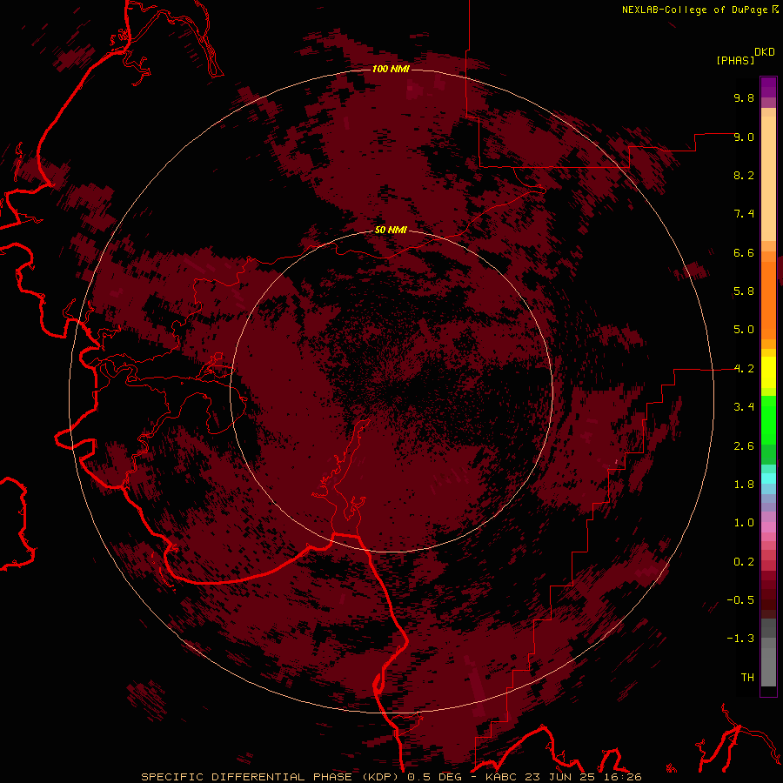783x783 pixels.
Task: Click the orange segment of the color bar
Action: tap(768, 299)
